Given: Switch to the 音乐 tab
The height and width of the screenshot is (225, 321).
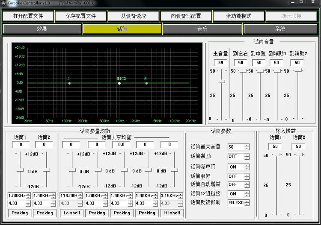Looking at the screenshot, I should tap(202, 29).
